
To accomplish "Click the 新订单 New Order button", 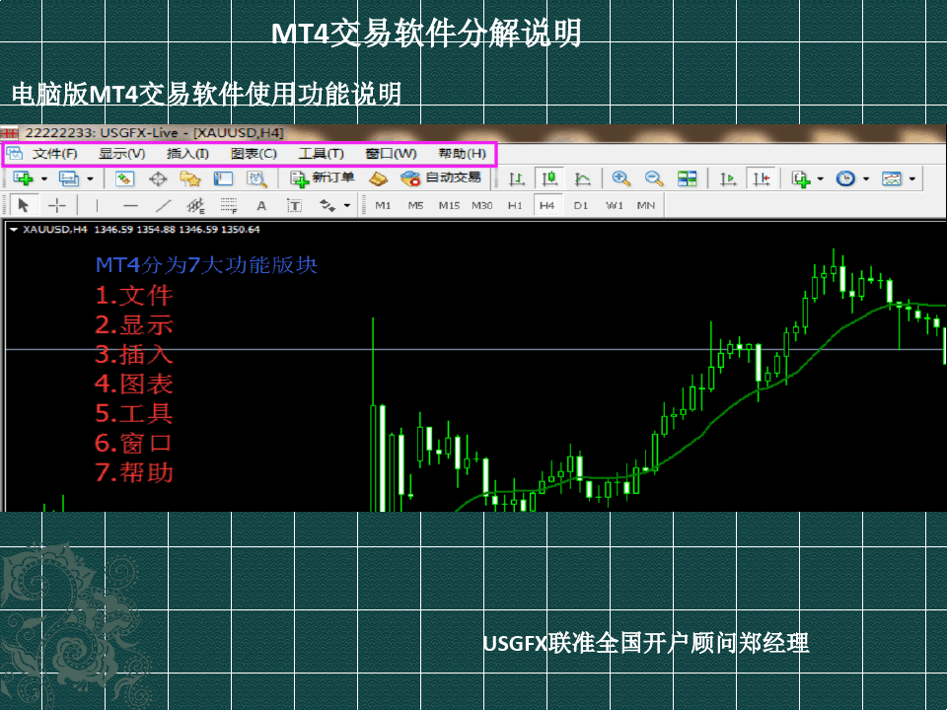I will click(x=322, y=178).
